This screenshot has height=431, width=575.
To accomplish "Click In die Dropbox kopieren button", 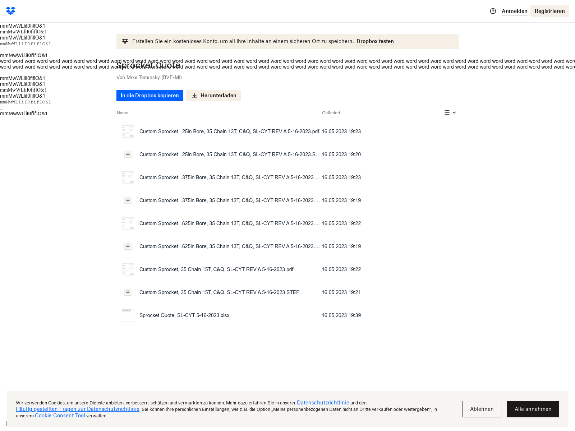I will tap(150, 96).
